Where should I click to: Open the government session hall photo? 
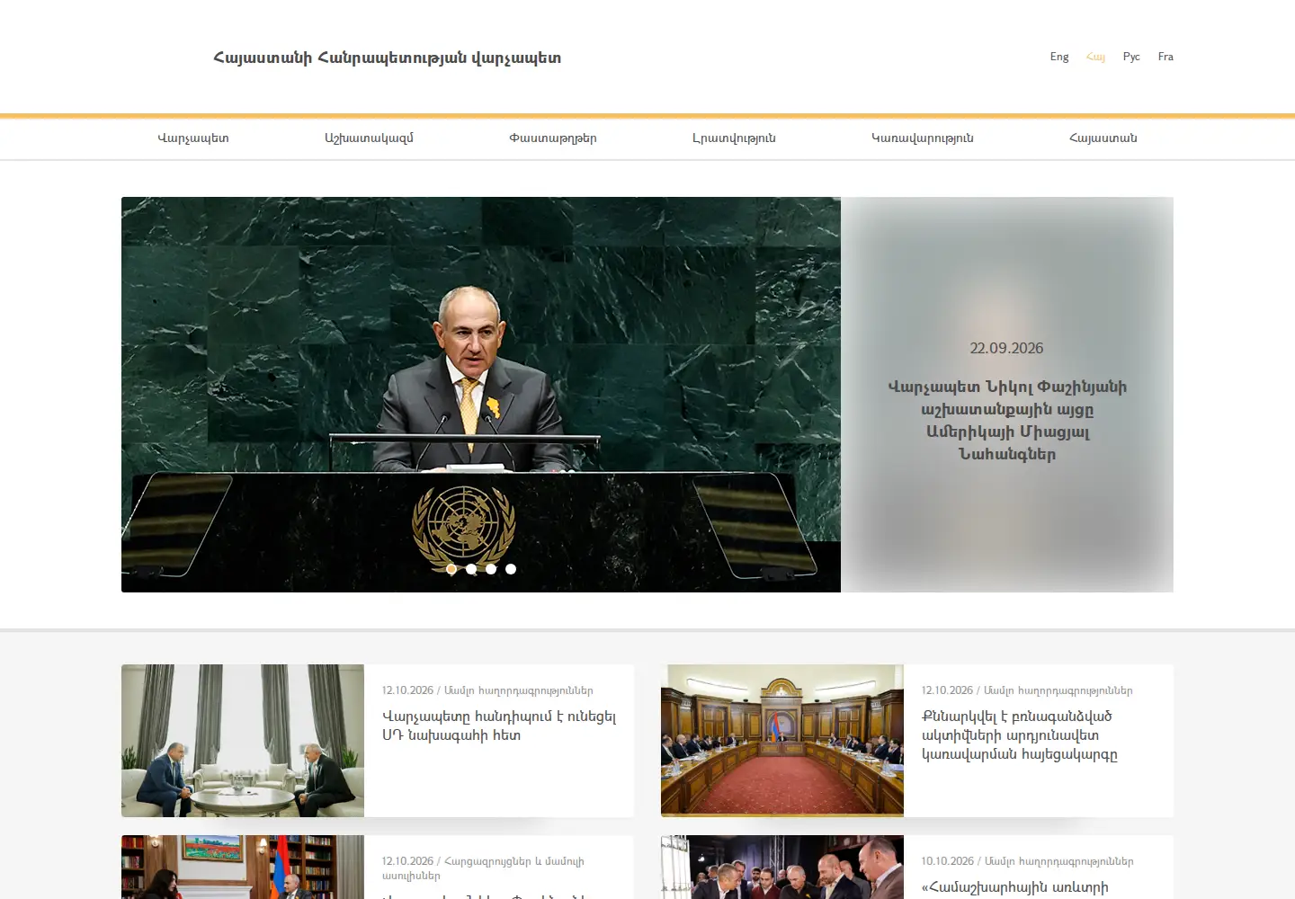(x=782, y=741)
